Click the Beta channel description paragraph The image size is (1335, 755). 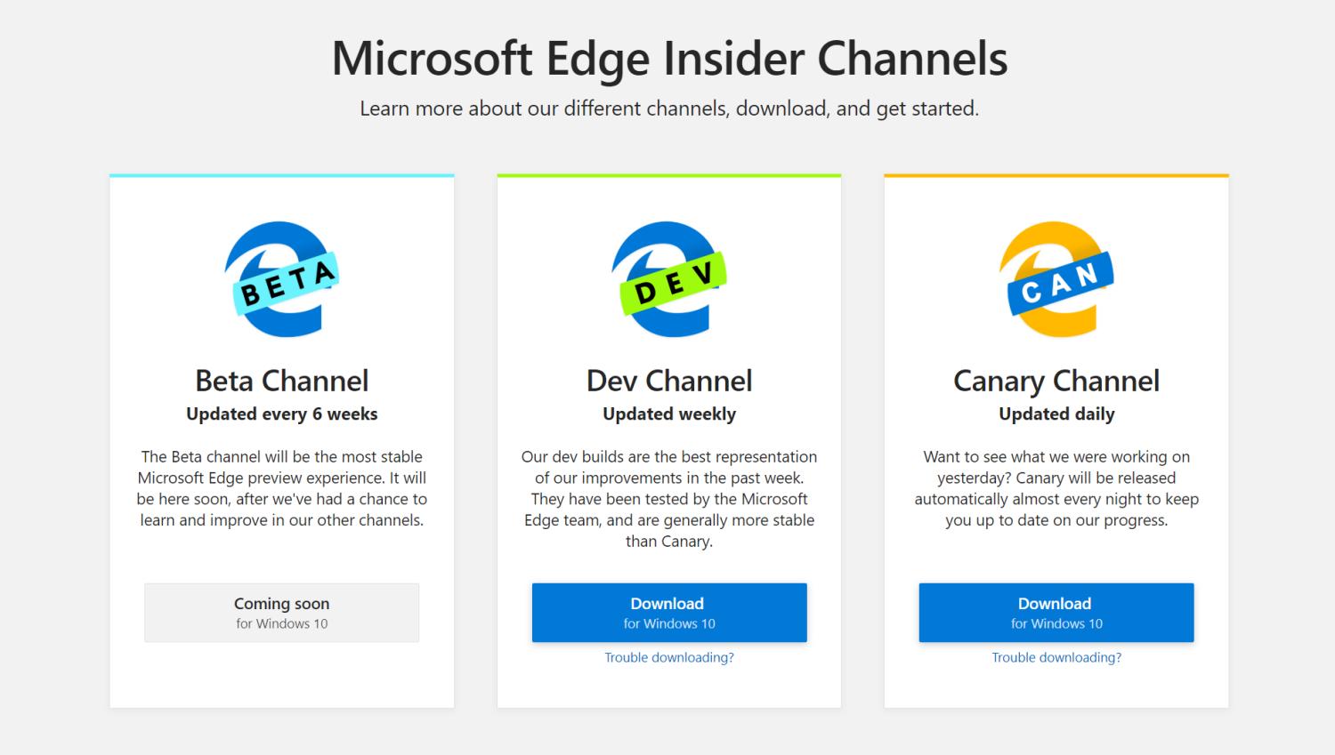click(281, 488)
